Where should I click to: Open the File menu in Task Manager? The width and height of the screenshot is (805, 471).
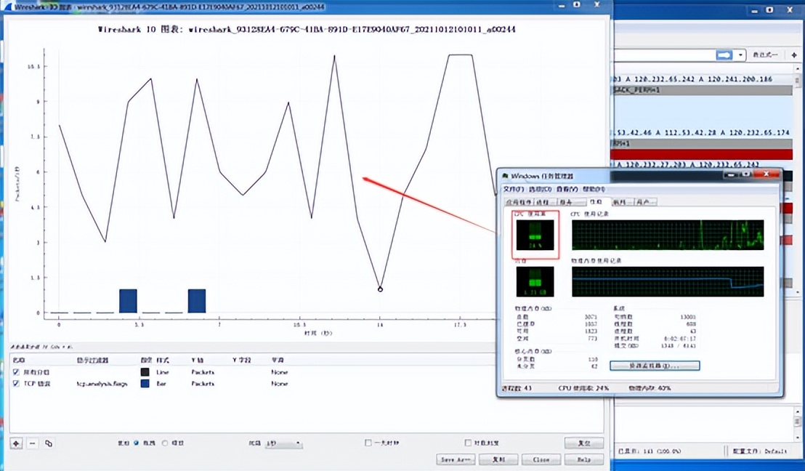pos(513,189)
